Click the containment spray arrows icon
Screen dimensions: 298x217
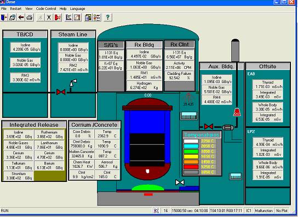tap(188, 98)
